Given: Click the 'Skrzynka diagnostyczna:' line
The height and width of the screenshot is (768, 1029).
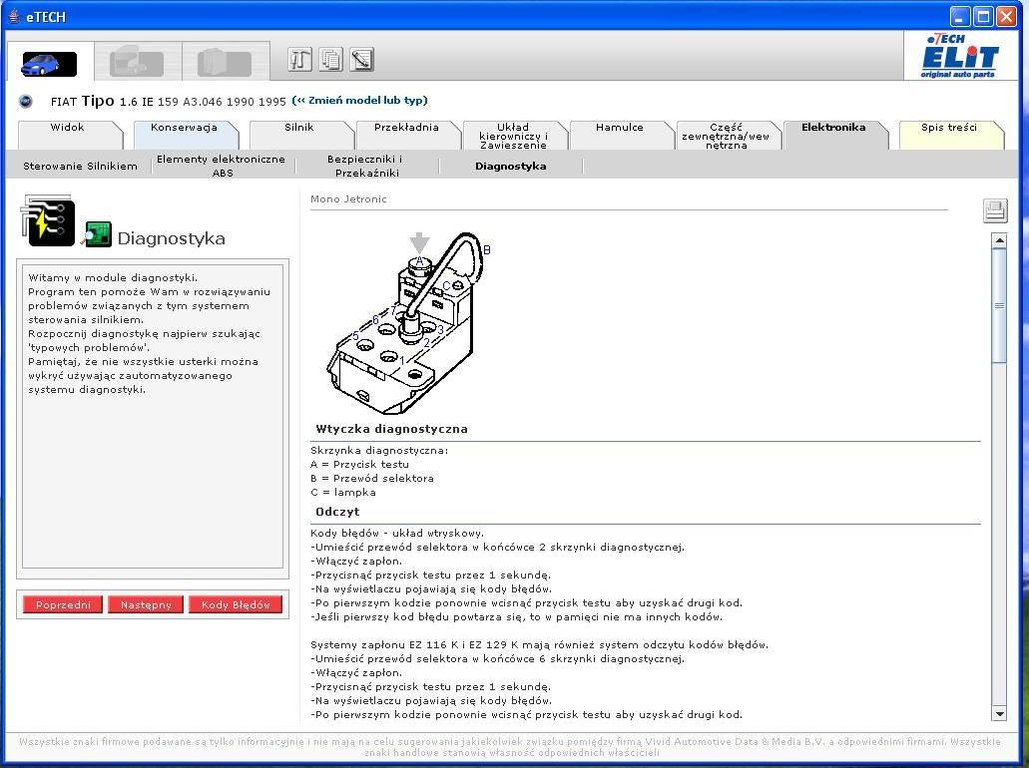Looking at the screenshot, I should click(379, 451).
